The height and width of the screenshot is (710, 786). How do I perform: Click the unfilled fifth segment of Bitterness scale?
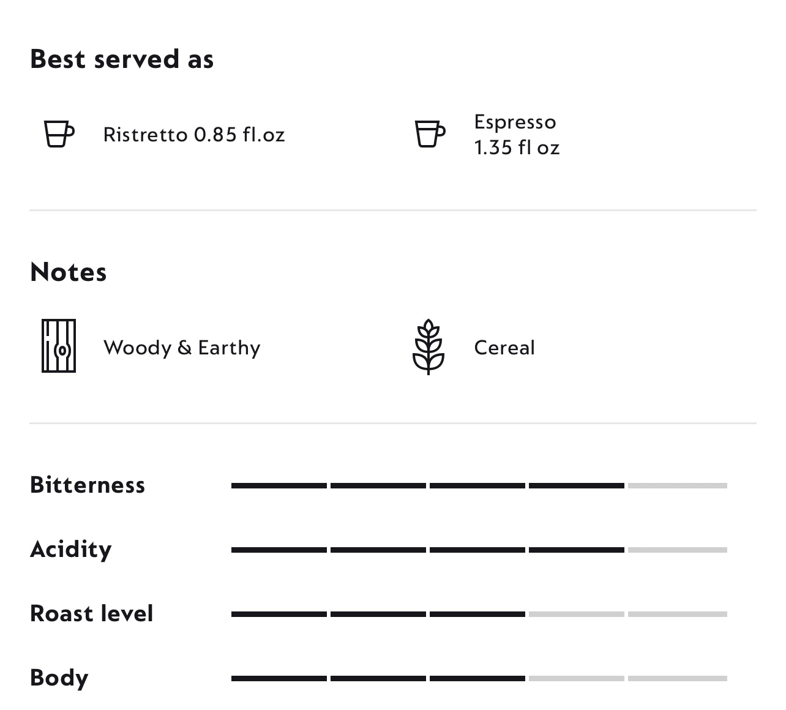point(677,486)
